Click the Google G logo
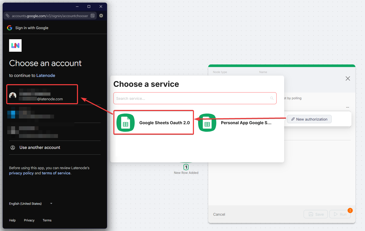 tap(9, 28)
